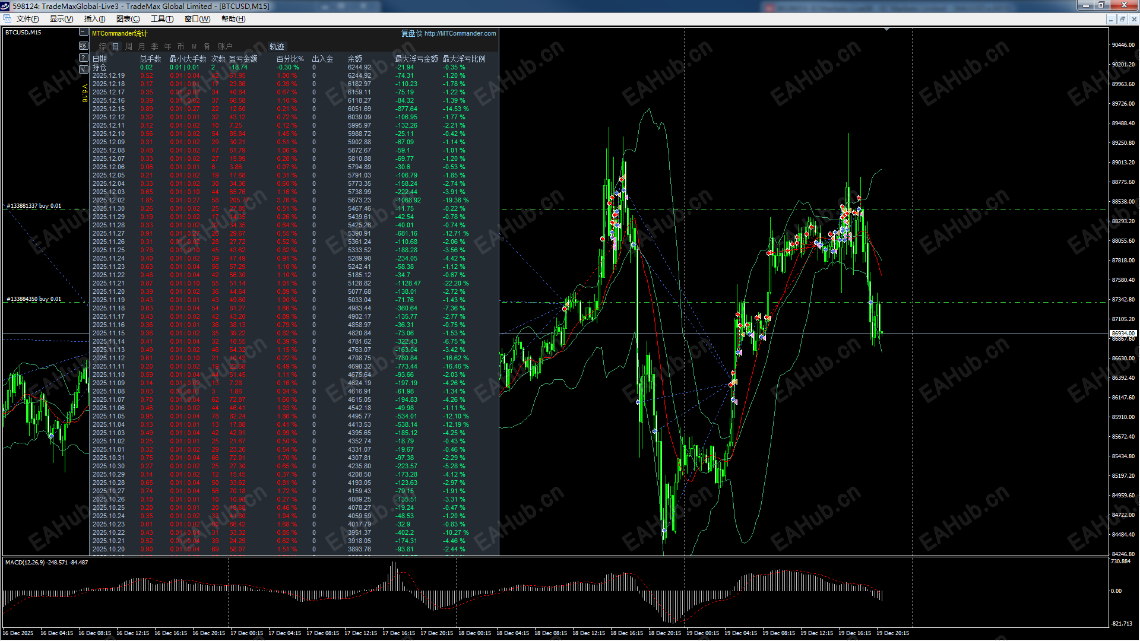
Task: Open the 图表 Charts menu
Action: [x=128, y=18]
